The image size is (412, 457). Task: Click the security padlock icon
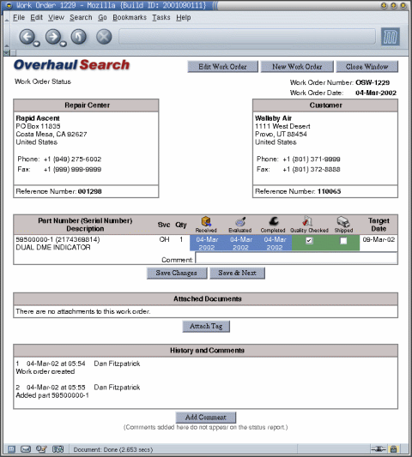pos(394,448)
